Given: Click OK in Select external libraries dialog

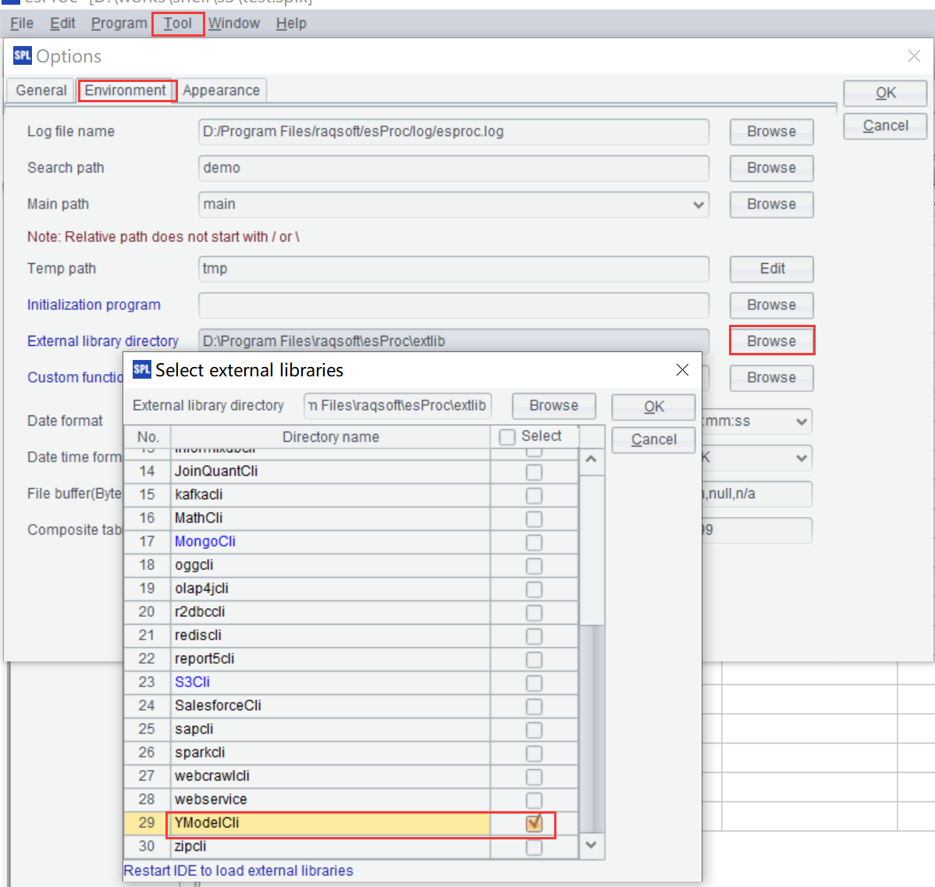Looking at the screenshot, I should pos(653,407).
